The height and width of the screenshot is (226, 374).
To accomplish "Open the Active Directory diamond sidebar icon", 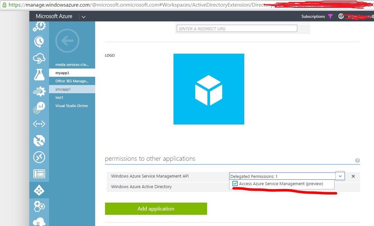I will (39, 190).
